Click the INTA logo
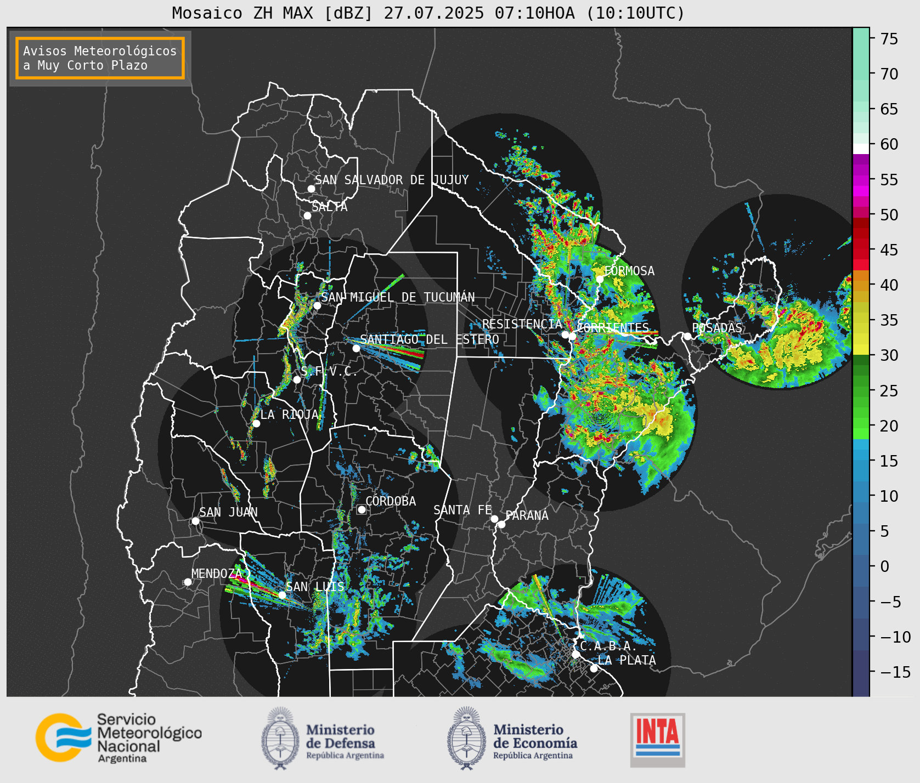The height and width of the screenshot is (783, 920). 657,740
